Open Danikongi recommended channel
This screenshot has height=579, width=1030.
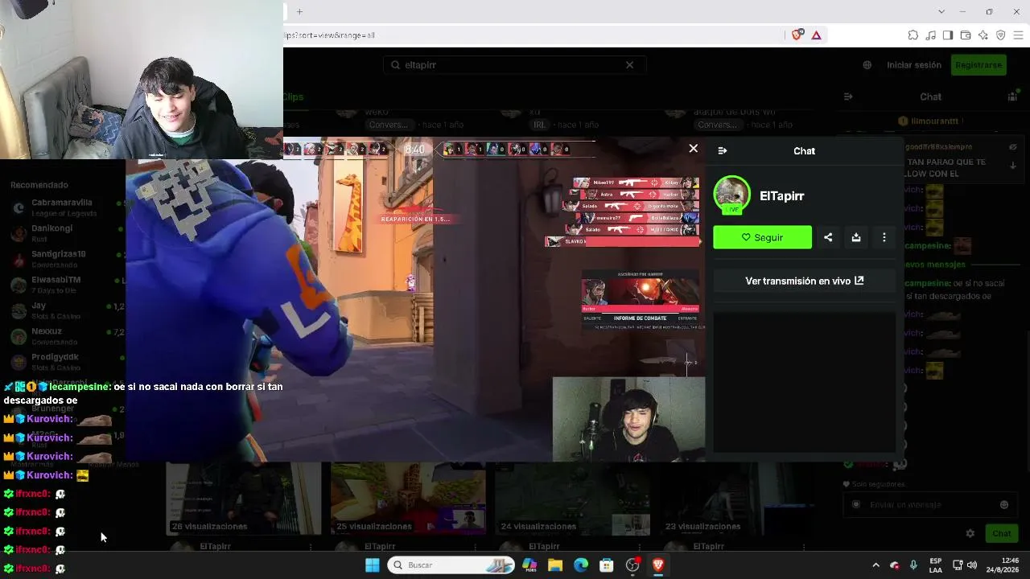pos(63,233)
